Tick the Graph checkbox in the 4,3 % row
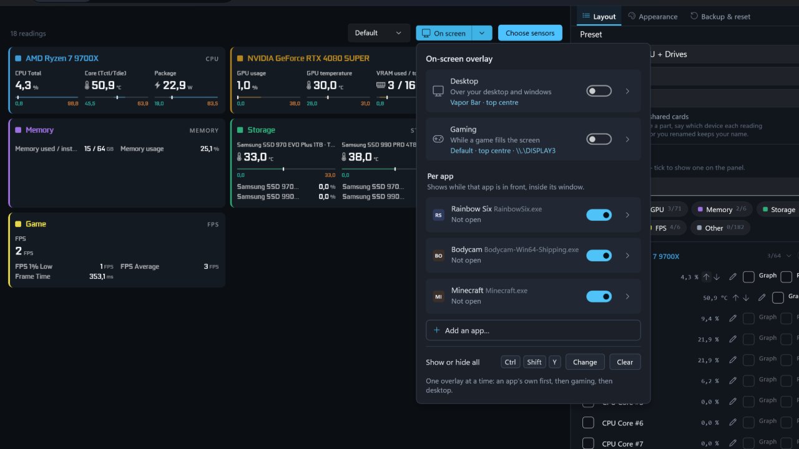This screenshot has height=449, width=799. pyautogui.click(x=748, y=276)
